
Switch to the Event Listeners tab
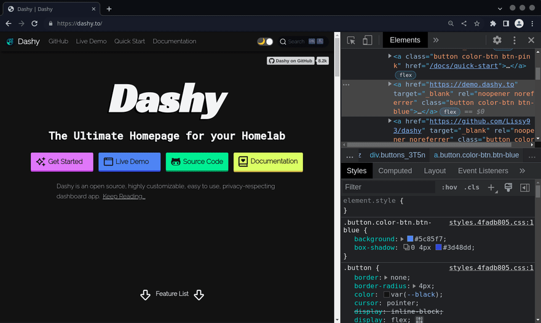pos(483,171)
